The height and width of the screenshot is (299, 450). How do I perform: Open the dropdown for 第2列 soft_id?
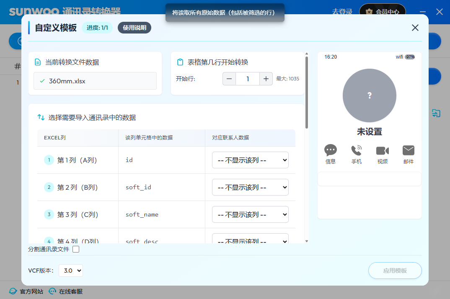[x=250, y=187]
